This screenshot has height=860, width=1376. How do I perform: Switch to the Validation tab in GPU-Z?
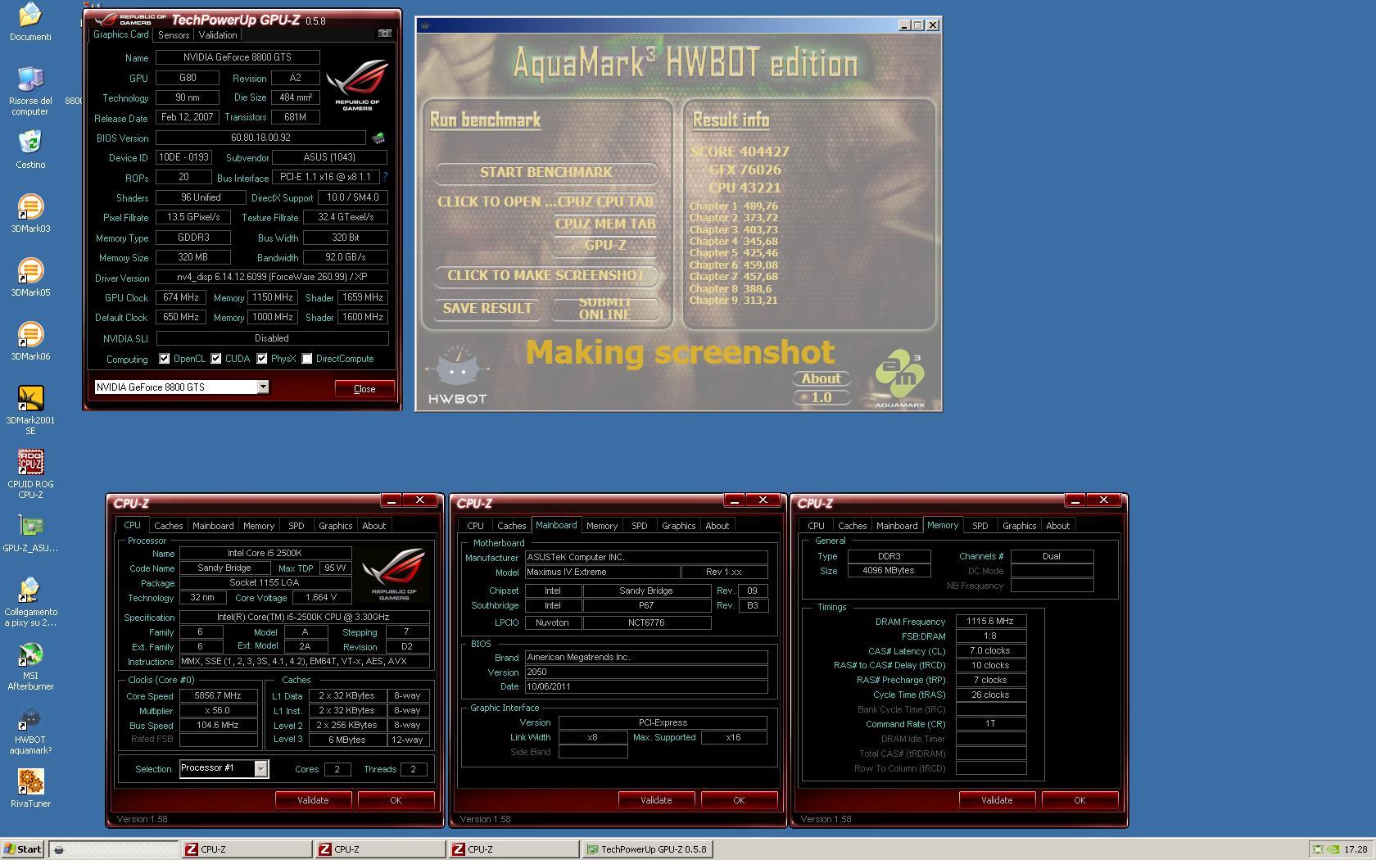coord(218,35)
